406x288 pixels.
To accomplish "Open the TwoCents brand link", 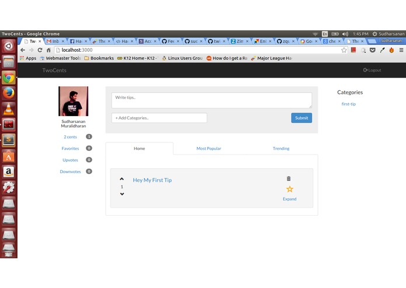I will pyautogui.click(x=54, y=71).
